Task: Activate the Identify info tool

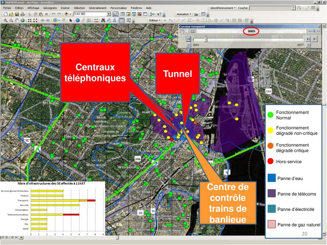Action: point(78,20)
